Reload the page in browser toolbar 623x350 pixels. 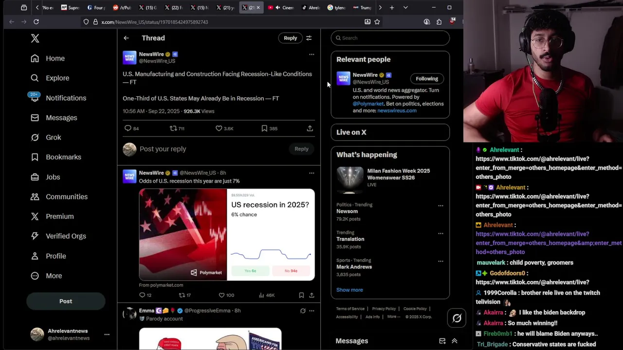[36, 22]
